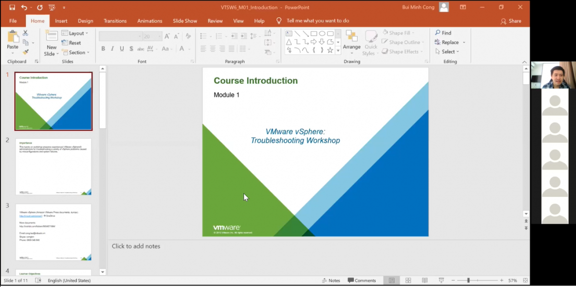The width and height of the screenshot is (576, 287).
Task: Click the Redo button in the quick access toolbar
Action: point(39,7)
